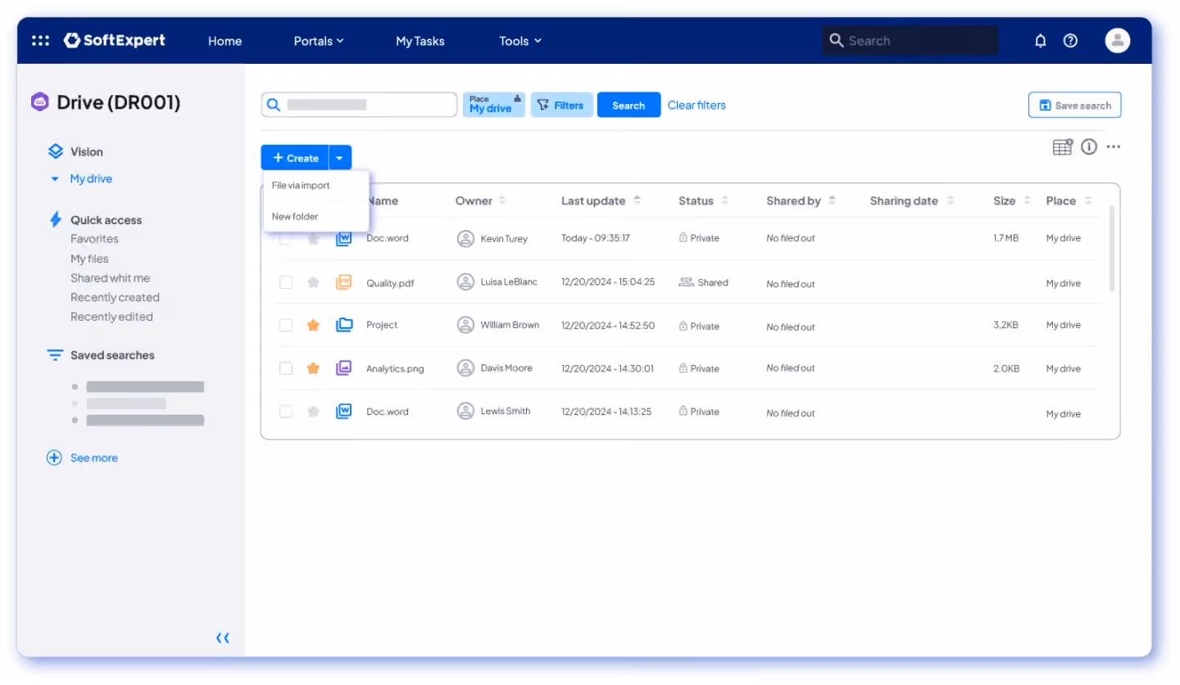The image size is (1180, 685).
Task: Click the drive file search input
Action: 359,105
